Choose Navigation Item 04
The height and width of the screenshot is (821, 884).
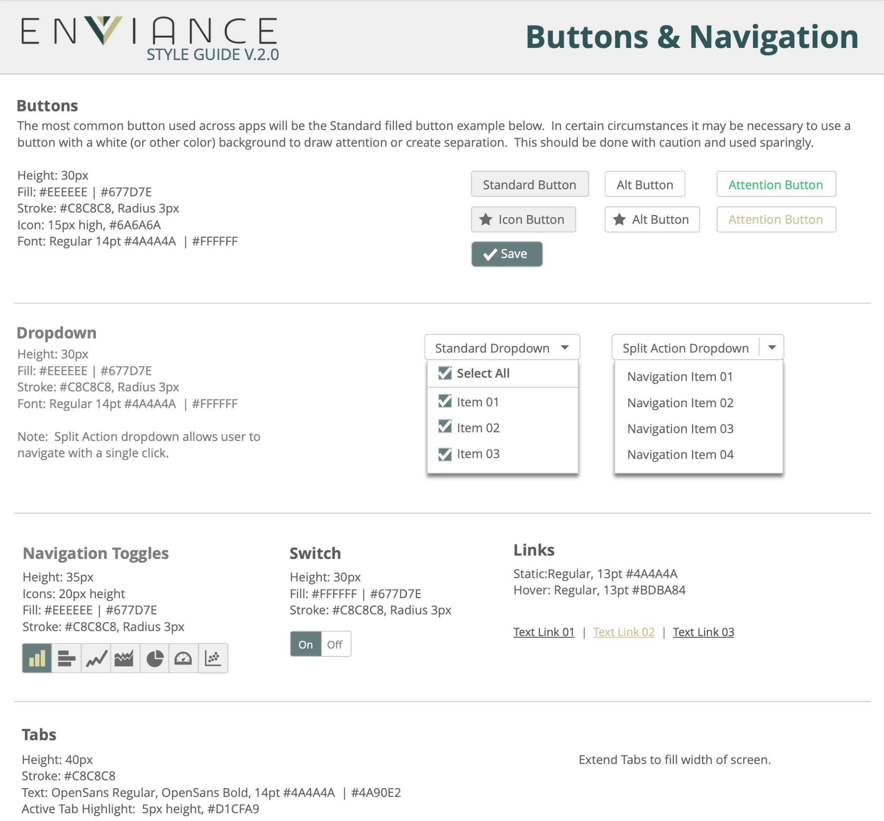point(680,454)
